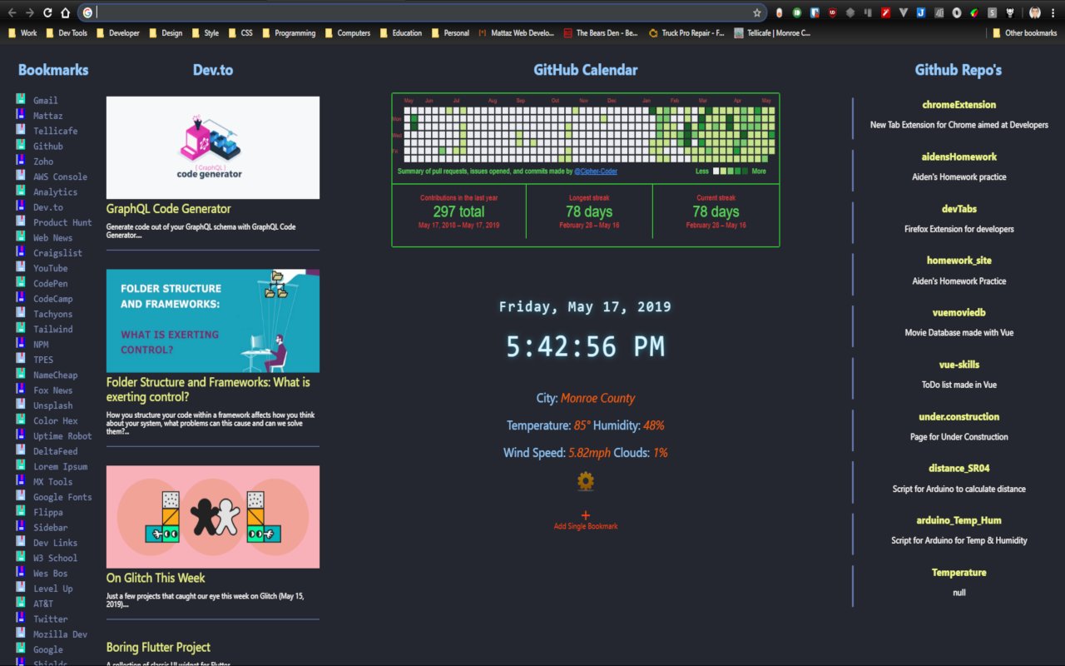
Task: Click the plus icon to add bookmark
Action: pyautogui.click(x=586, y=515)
